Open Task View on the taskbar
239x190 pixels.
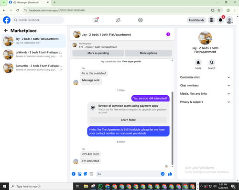77,186
